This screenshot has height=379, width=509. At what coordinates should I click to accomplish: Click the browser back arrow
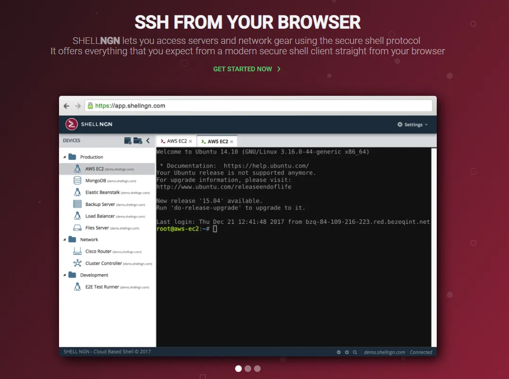67,106
